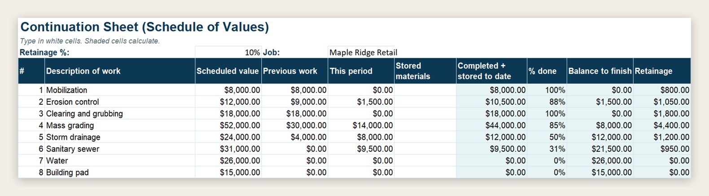Select scheduled value $24,000.00 for Storm drainage
The width and height of the screenshot is (709, 196).
[228, 137]
